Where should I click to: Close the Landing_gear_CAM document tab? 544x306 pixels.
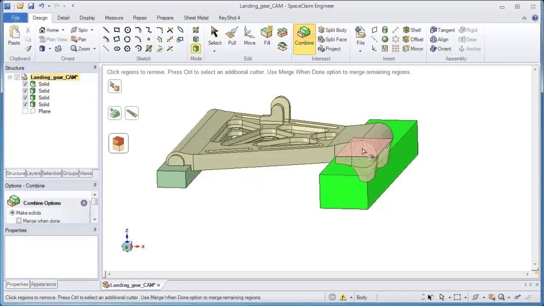(159, 285)
